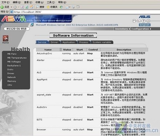
Task: Expand the Configuration menu
Action: (x=141, y=29)
